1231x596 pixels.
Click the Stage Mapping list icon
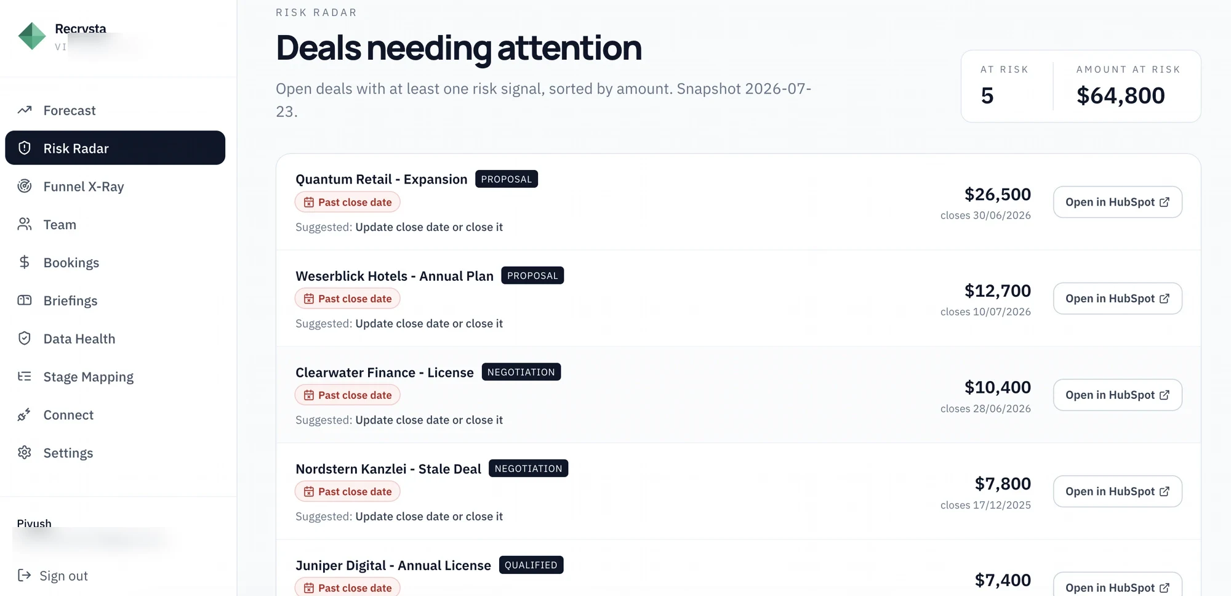click(25, 376)
